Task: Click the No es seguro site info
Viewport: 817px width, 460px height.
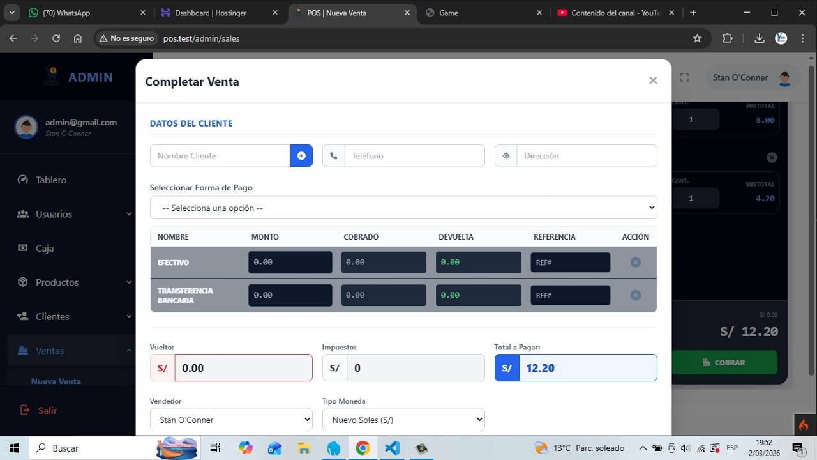Action: tap(126, 38)
